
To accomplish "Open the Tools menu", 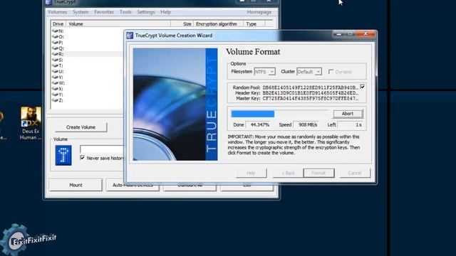I will point(125,12).
